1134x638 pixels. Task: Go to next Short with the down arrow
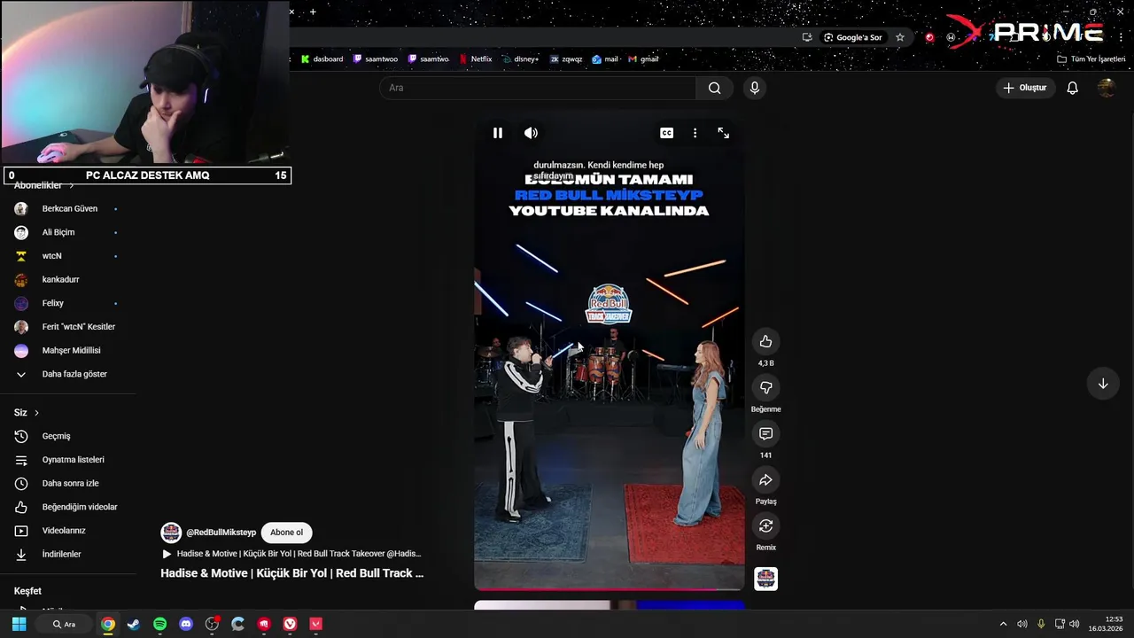[x=1103, y=384]
